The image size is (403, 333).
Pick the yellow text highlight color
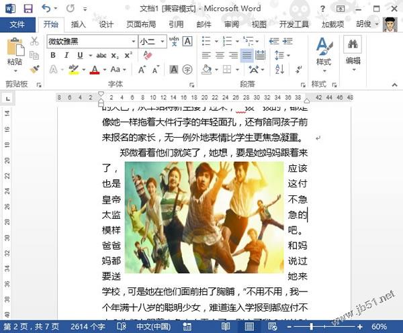[73, 69]
